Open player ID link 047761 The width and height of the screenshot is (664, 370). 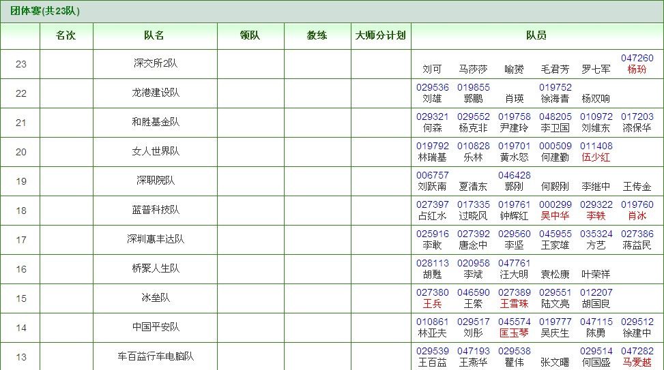[514, 264]
